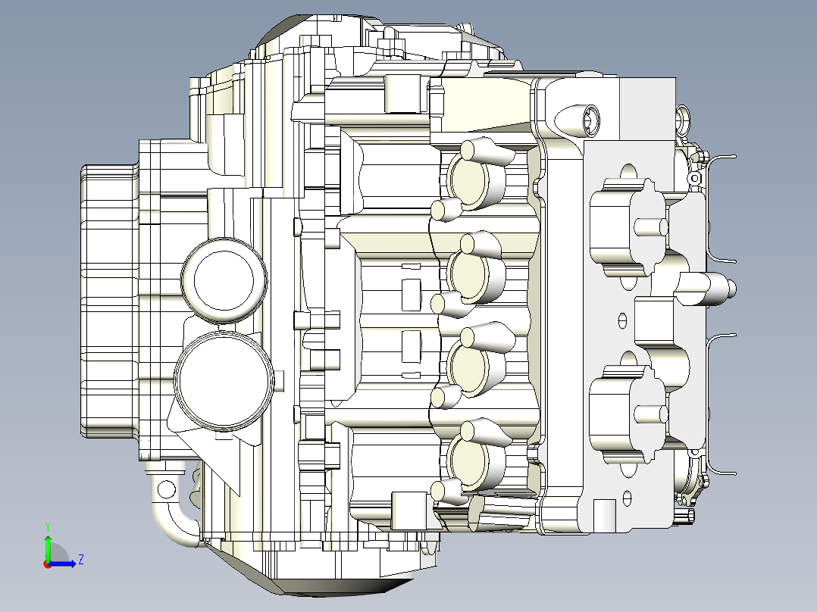Select the protruding shaft stub on the engine's right side

[706, 289]
